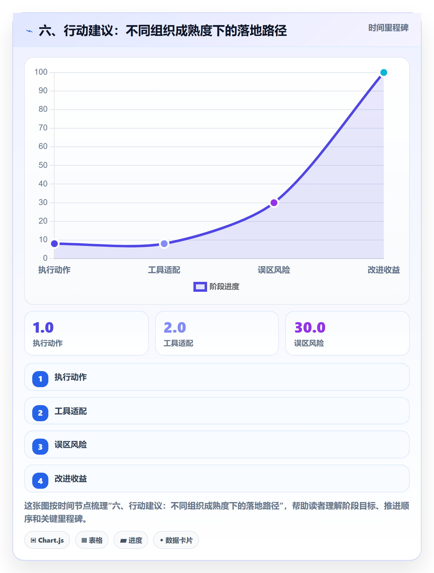The height and width of the screenshot is (573, 434).
Task: Click the 2.0 value in the stat card
Action: [175, 328]
